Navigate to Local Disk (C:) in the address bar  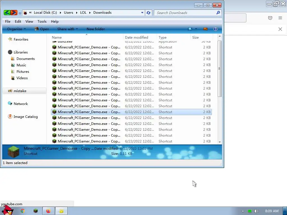click(x=45, y=13)
